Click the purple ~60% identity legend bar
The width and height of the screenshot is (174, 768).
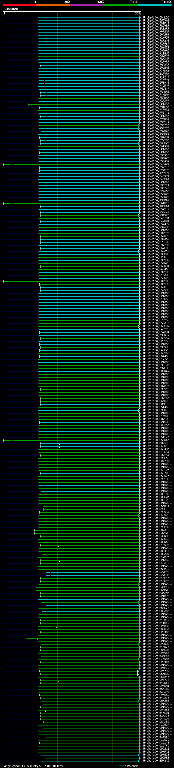point(87,5)
